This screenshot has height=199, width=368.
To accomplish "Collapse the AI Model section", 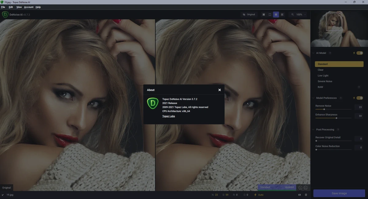I will coord(313,53).
